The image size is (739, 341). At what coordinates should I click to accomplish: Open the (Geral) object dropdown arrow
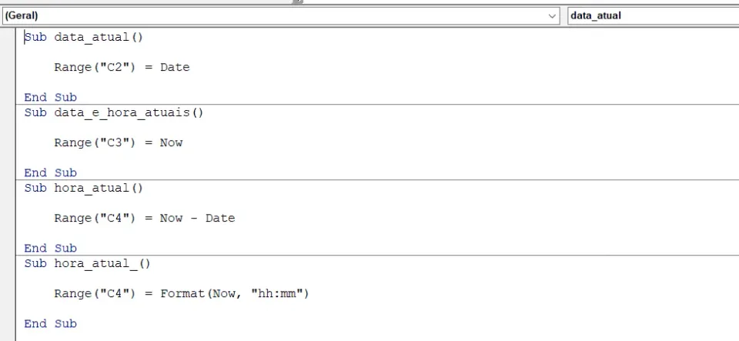pyautogui.click(x=552, y=15)
